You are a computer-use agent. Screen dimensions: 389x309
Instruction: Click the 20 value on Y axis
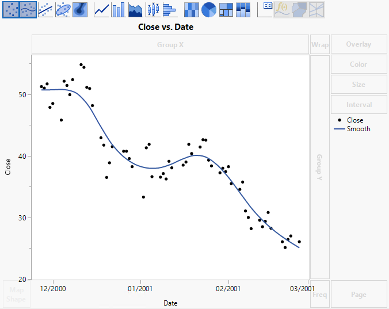pyautogui.click(x=22, y=280)
